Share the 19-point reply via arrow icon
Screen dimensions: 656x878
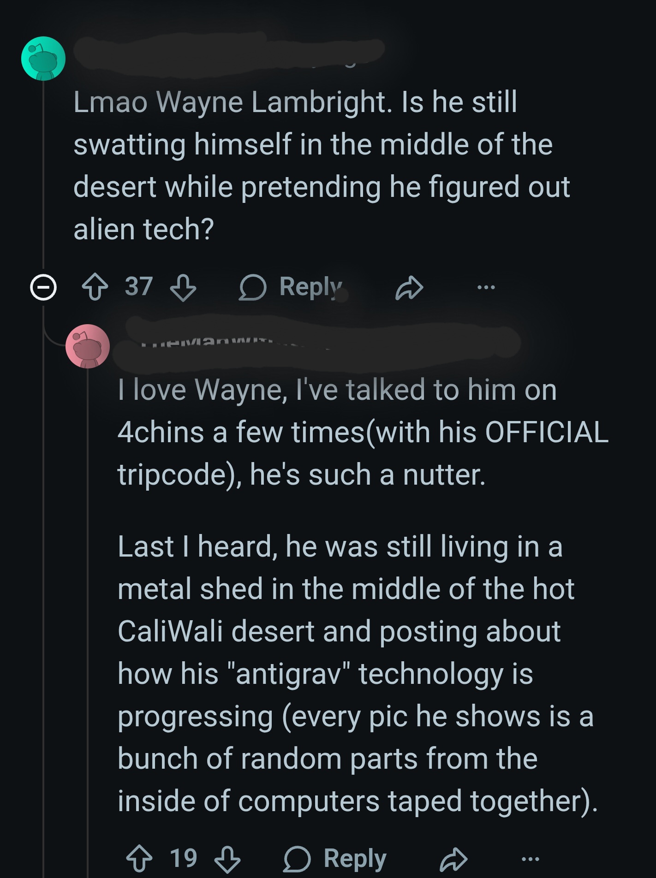pos(453,860)
